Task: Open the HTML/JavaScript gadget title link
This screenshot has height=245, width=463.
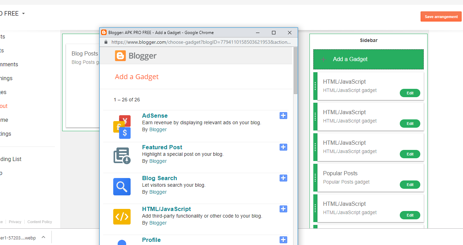Action: point(166,209)
